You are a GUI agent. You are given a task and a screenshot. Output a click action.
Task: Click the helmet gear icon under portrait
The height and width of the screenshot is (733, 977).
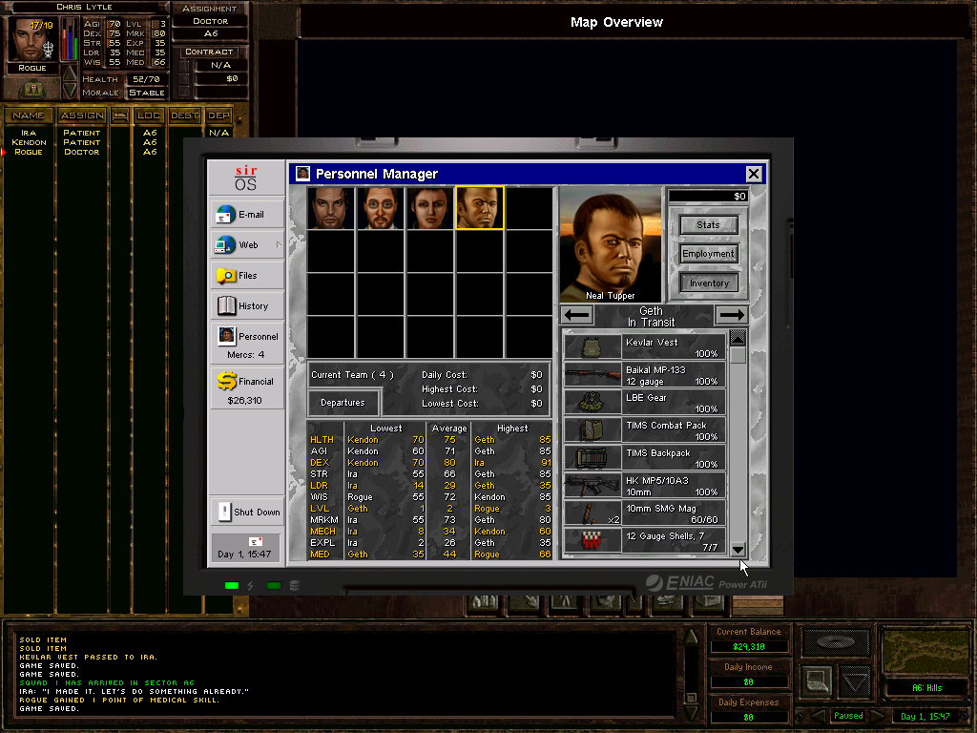[32, 90]
